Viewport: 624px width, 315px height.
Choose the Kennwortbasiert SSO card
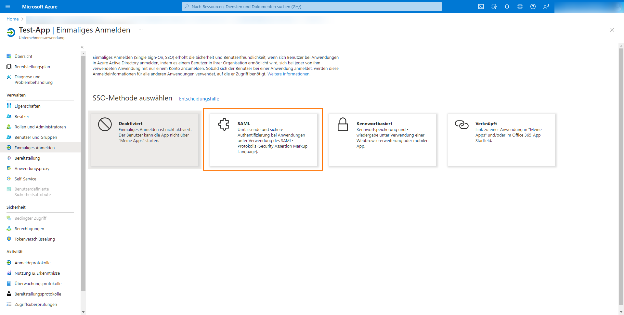(x=383, y=140)
